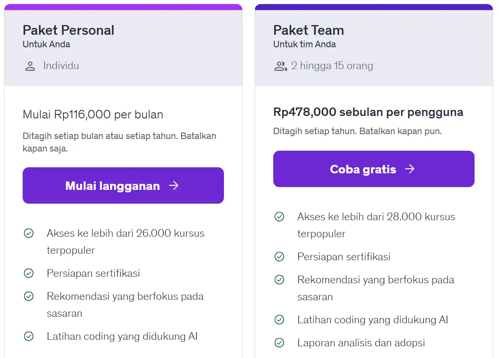This screenshot has height=358, width=498.
Task: Click checkmark beside Personal plan's Persiapan sertifikasi
Action: click(29, 273)
